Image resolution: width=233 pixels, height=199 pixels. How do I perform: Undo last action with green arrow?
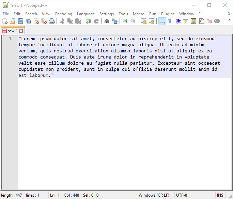tap(89, 21)
